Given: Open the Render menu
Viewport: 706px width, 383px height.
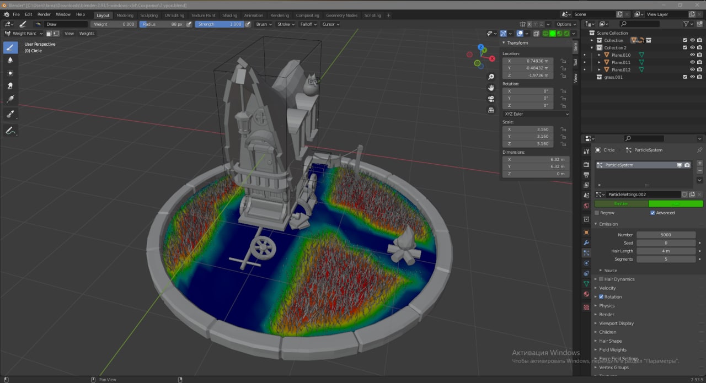Looking at the screenshot, I should (44, 14).
